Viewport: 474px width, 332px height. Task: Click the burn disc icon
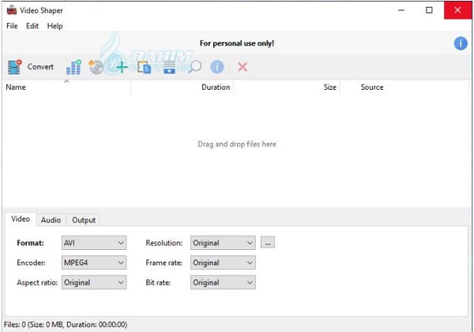click(x=96, y=67)
